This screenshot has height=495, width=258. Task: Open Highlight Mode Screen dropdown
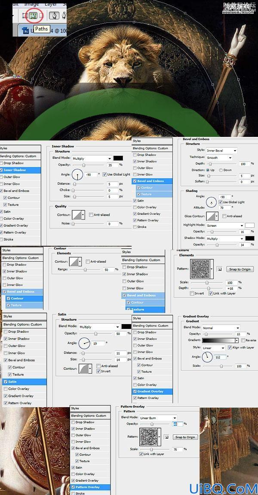pyautogui.click(x=225, y=226)
